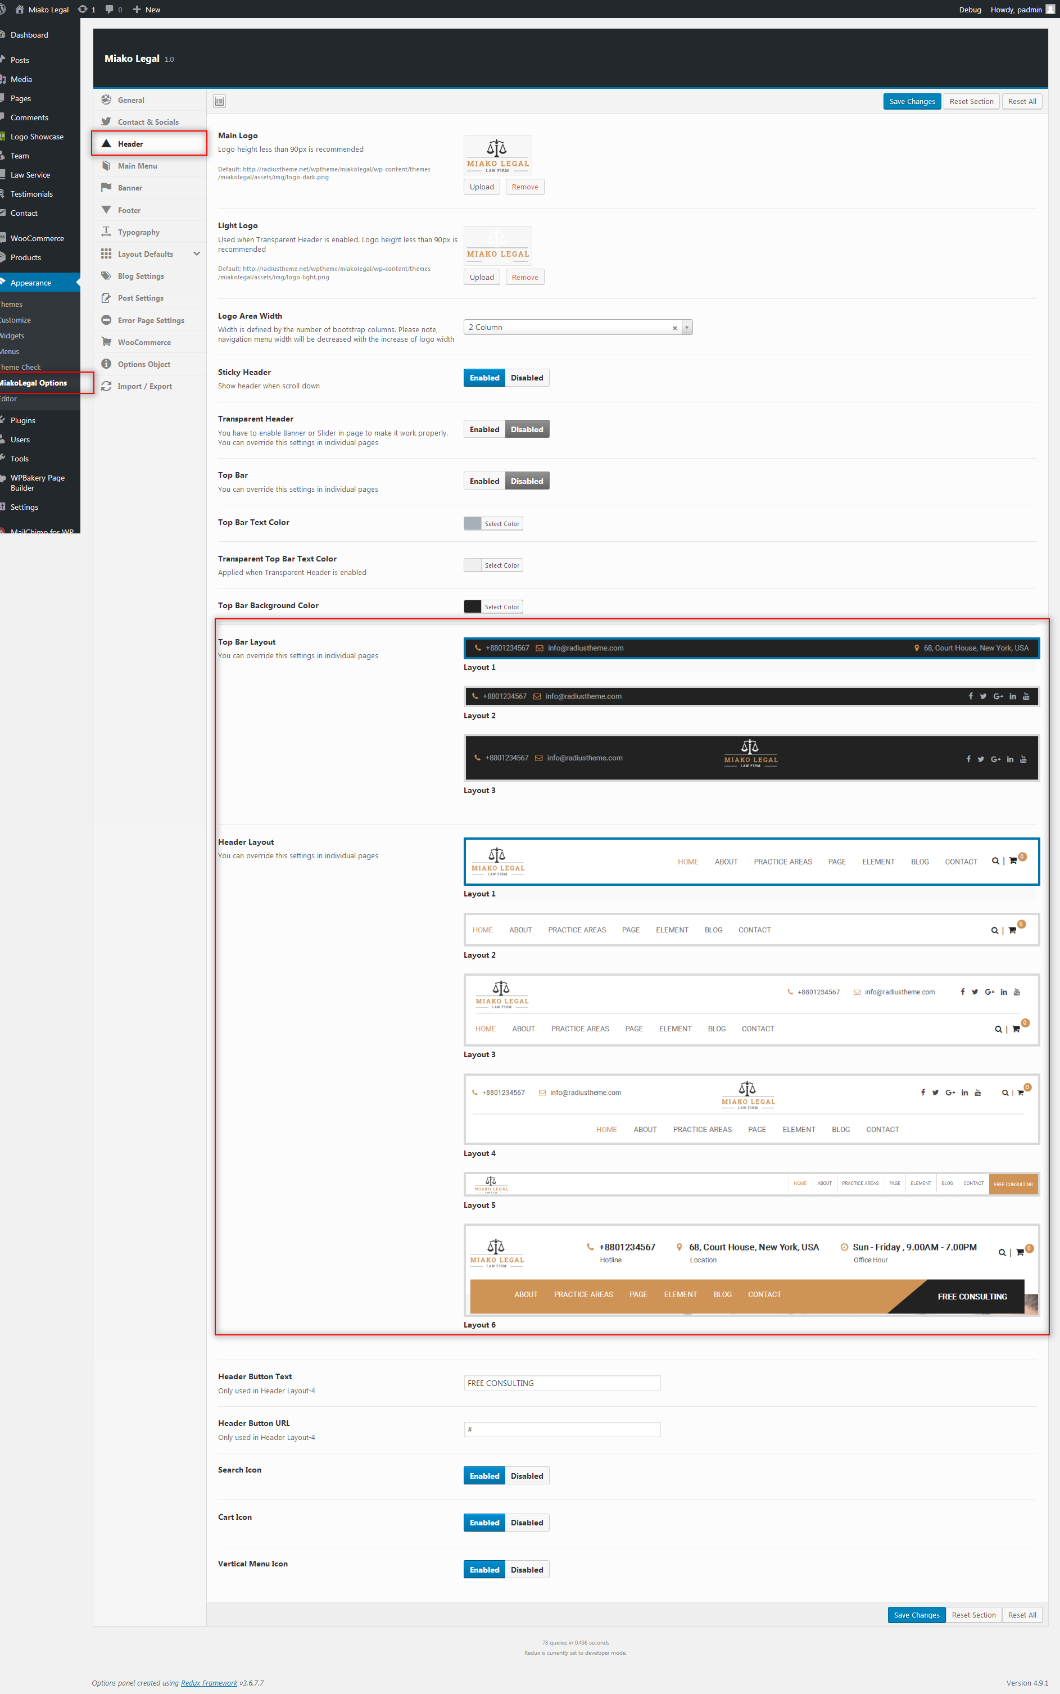Open the Import / Export refresh icon section
1060x1694 pixels.
[x=107, y=386]
